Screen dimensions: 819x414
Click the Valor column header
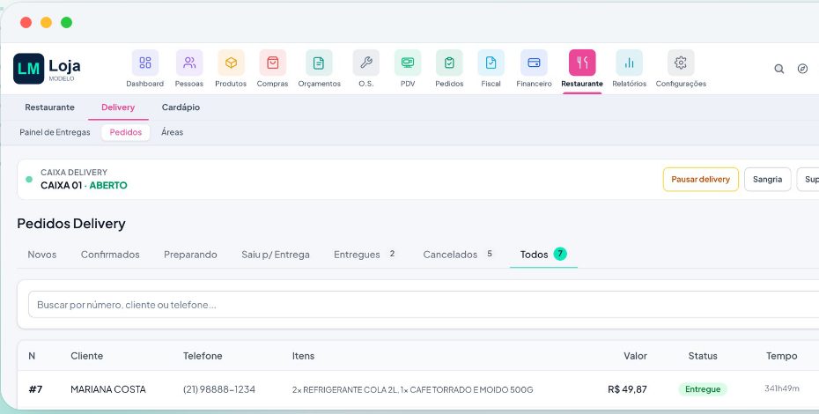click(635, 356)
